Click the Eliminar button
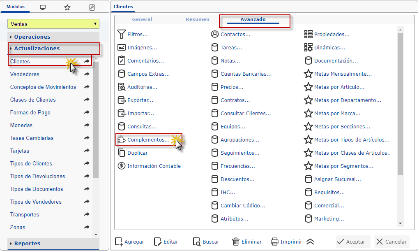Image resolution: width=419 pixels, height=251 pixels. [247, 242]
